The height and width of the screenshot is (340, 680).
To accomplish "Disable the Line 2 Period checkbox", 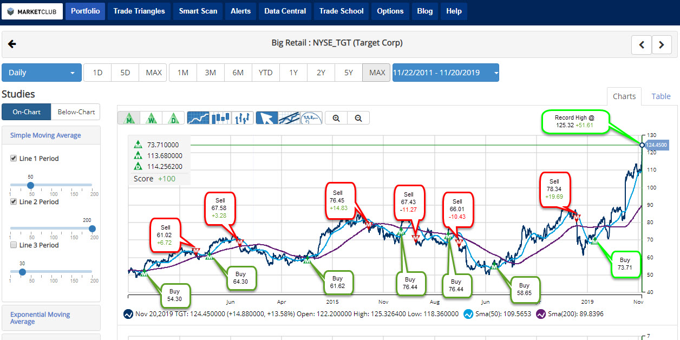I will point(14,202).
